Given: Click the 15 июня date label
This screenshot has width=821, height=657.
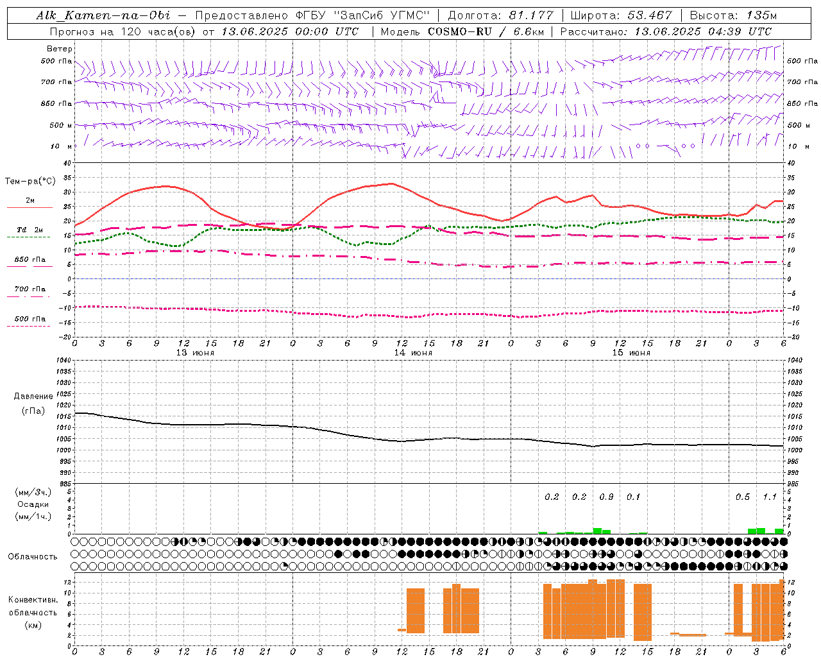Looking at the screenshot, I should tap(631, 353).
